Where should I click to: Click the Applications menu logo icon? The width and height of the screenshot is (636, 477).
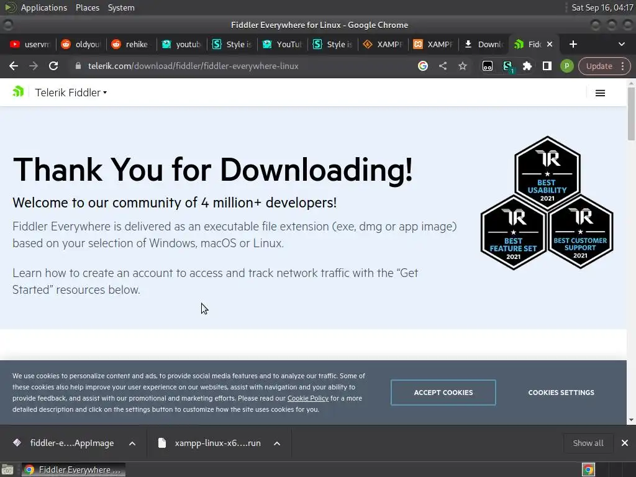coord(10,7)
